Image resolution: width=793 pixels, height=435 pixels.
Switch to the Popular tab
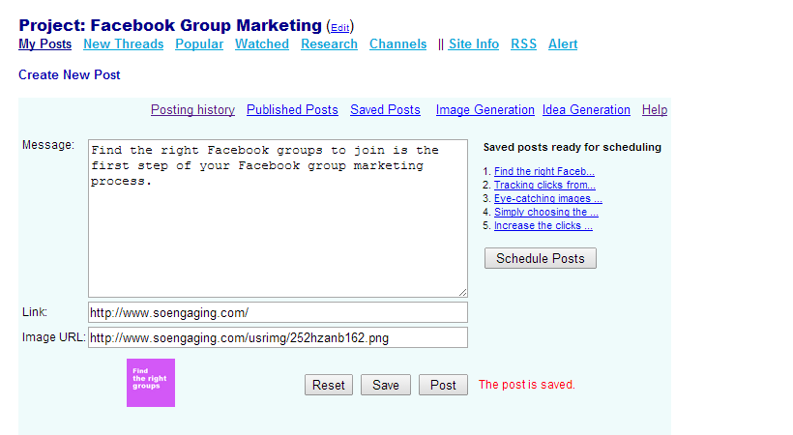(x=199, y=44)
